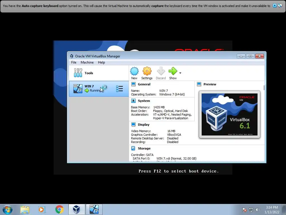Click the Storage section disk icon
The height and width of the screenshot is (215, 286).
[x=133, y=148]
